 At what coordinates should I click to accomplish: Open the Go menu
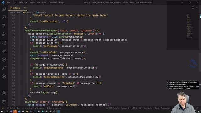38,3
